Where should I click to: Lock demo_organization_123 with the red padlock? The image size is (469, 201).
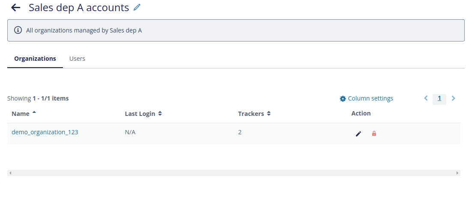374,133
